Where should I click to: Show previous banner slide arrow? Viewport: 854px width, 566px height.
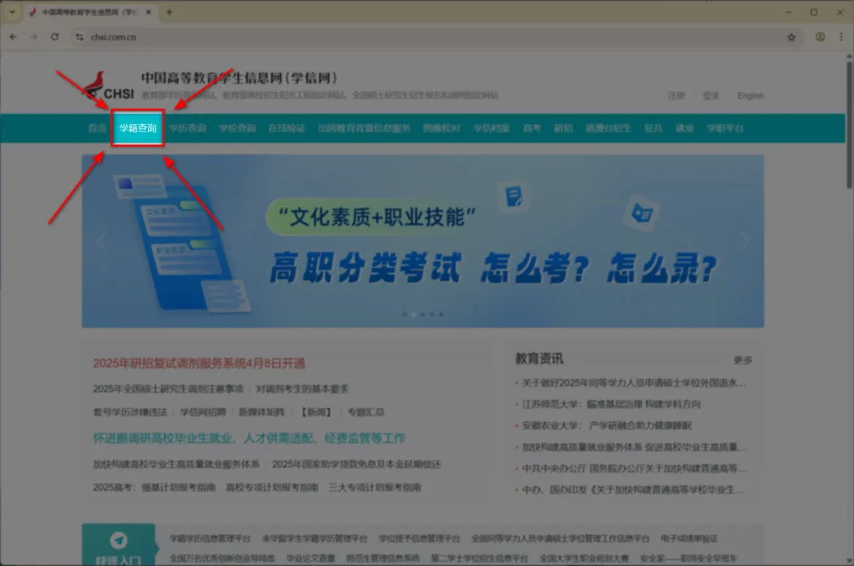pyautogui.click(x=101, y=240)
